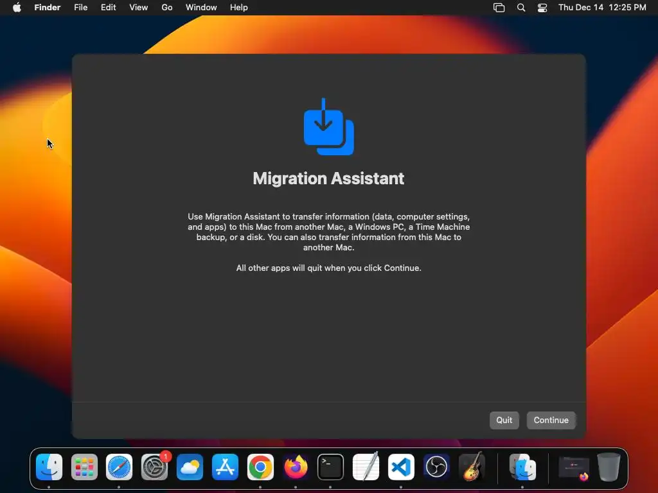The width and height of the screenshot is (658, 493).
Task: Launch Firefox from the Dock
Action: point(296,467)
